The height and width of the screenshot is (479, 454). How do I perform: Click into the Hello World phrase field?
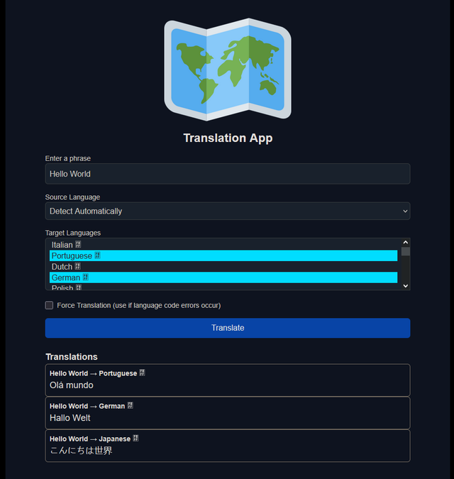[x=228, y=174]
